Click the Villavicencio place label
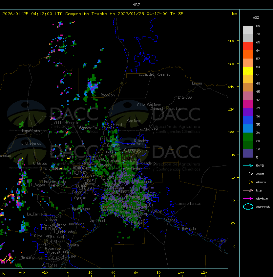273x277 pixels. point(66,123)
